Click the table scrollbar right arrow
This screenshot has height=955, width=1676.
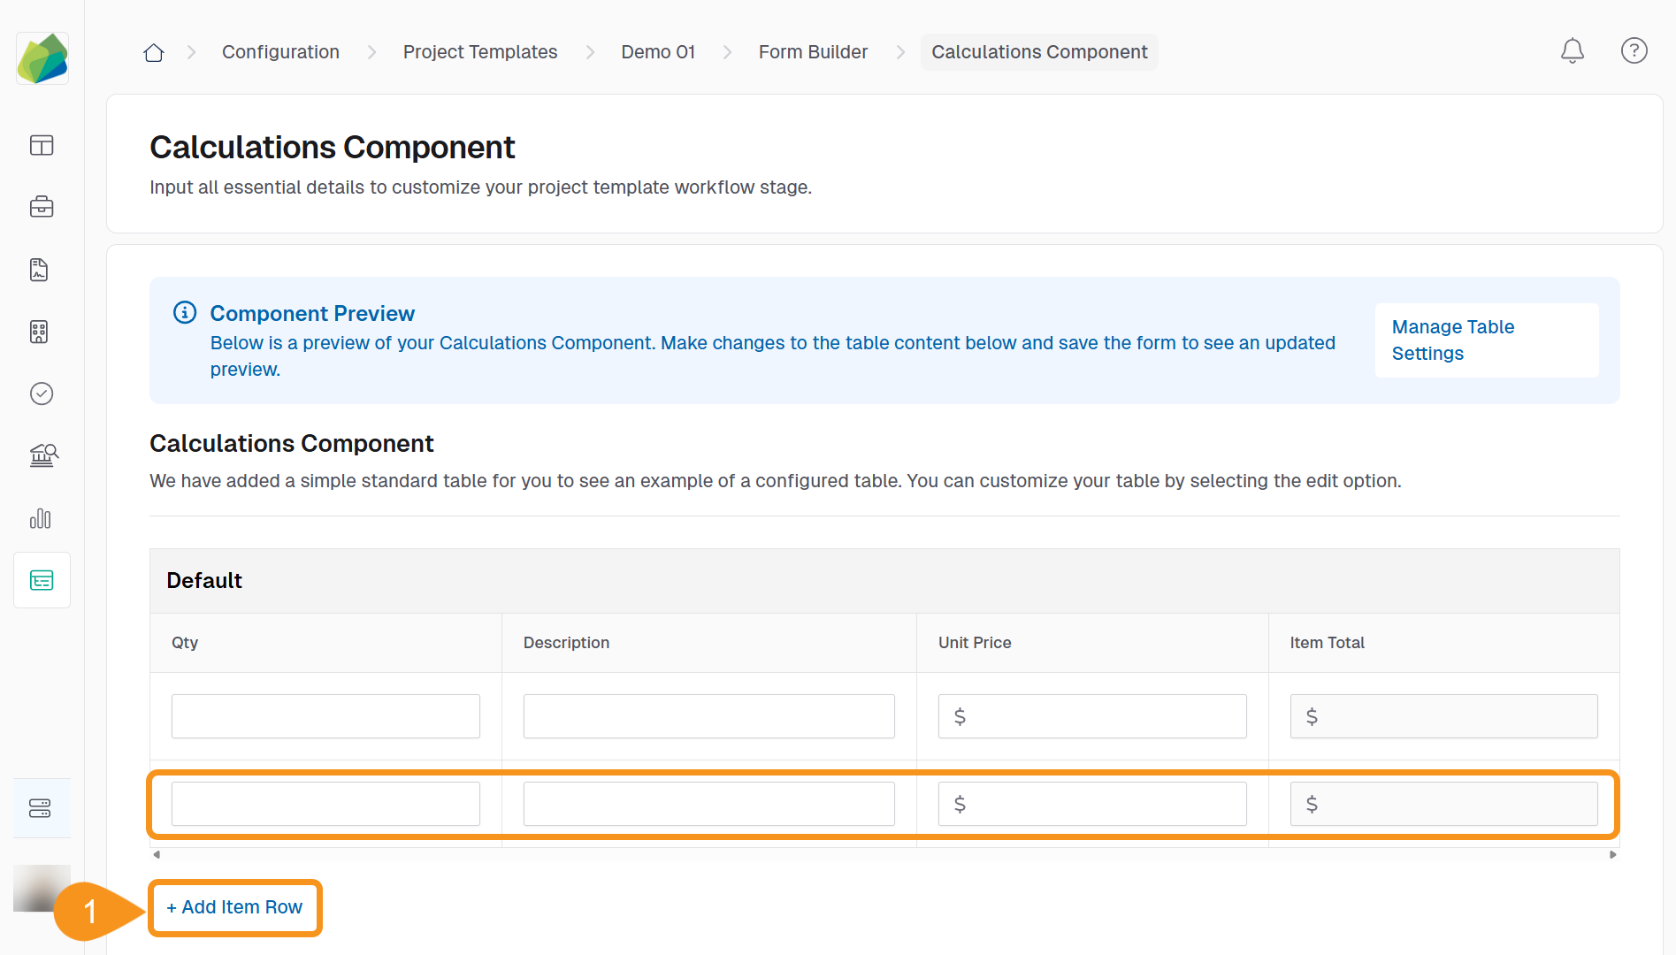(x=1612, y=854)
